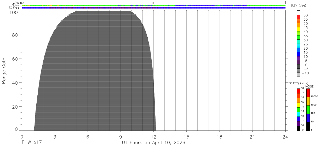This screenshot has width=321, height=148.
Task: Click the x-axis tick label '15'
Action: 186,137
